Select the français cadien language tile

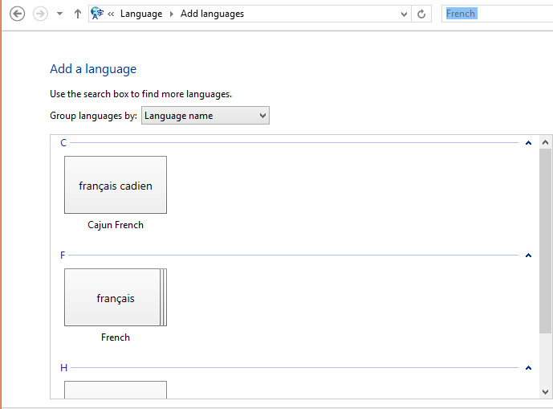[116, 185]
